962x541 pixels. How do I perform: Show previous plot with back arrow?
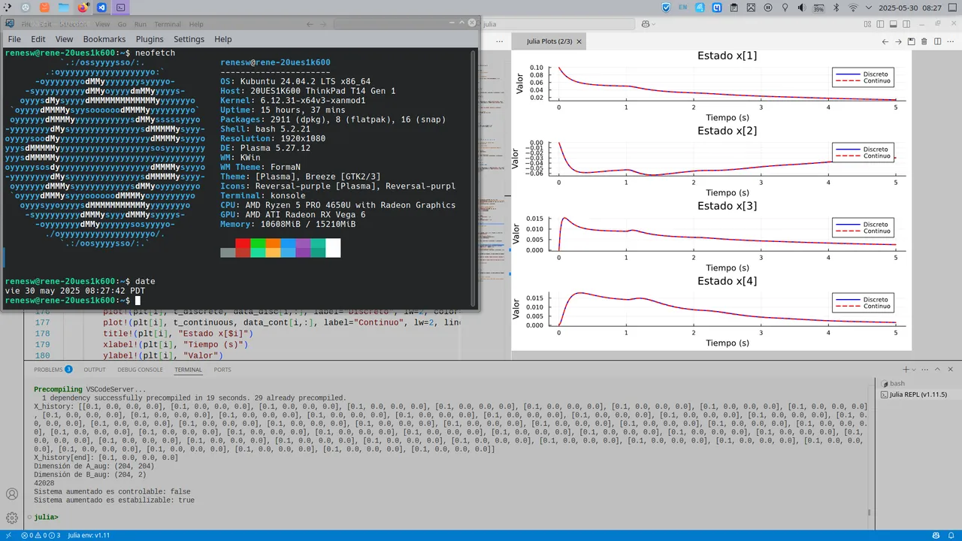click(x=885, y=41)
